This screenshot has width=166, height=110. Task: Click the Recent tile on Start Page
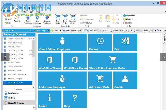coord(100,43)
